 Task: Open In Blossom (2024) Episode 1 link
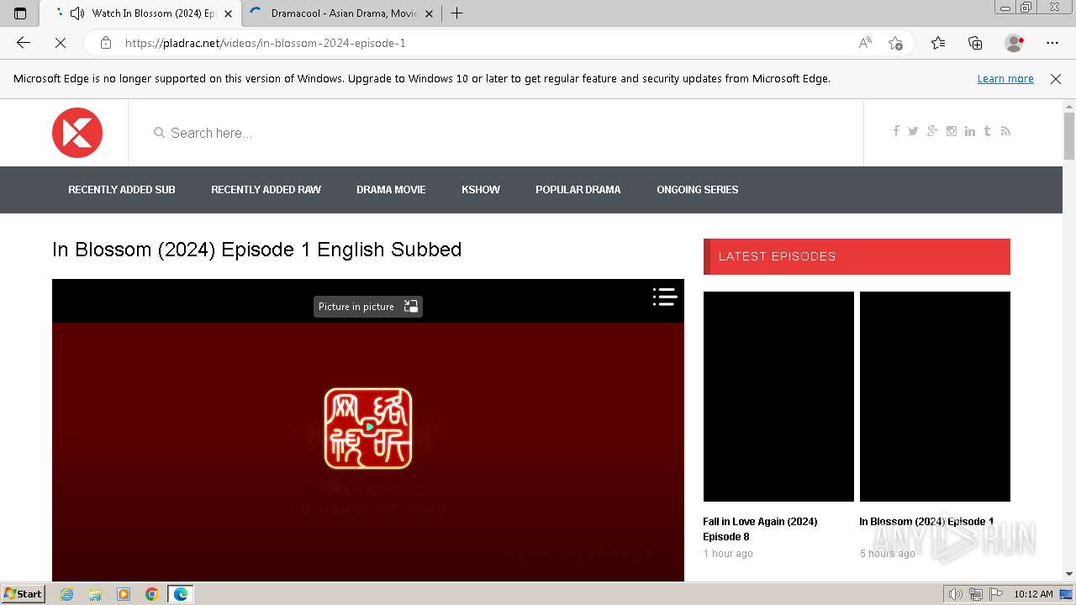pos(926,522)
